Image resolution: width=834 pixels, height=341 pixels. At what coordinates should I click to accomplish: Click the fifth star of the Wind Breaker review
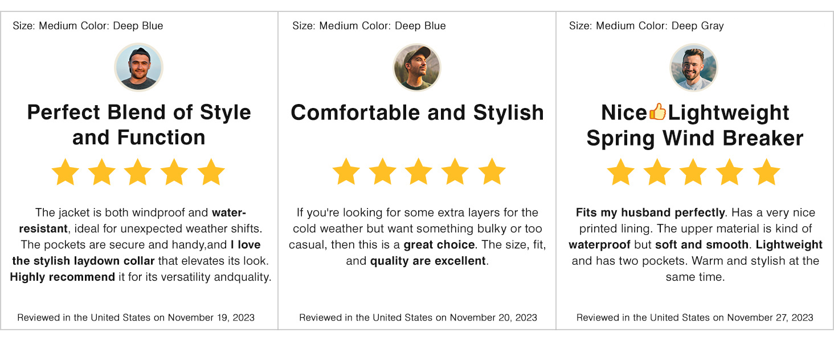tap(766, 172)
